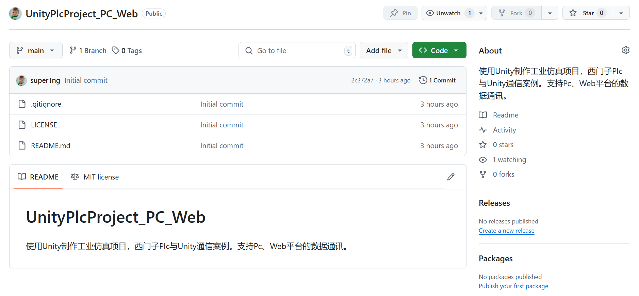Open the Packages heading link

point(496,259)
